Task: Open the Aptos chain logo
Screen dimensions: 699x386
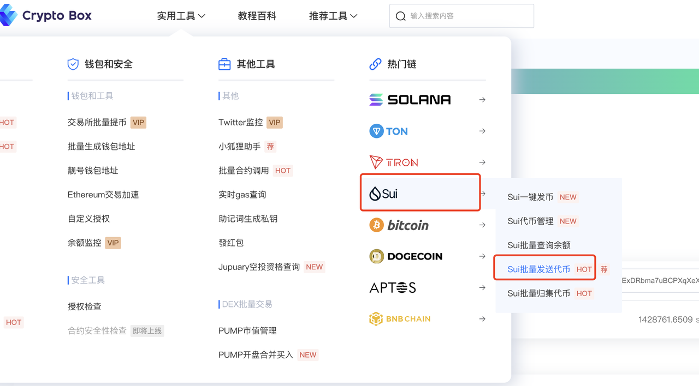Action: [393, 287]
